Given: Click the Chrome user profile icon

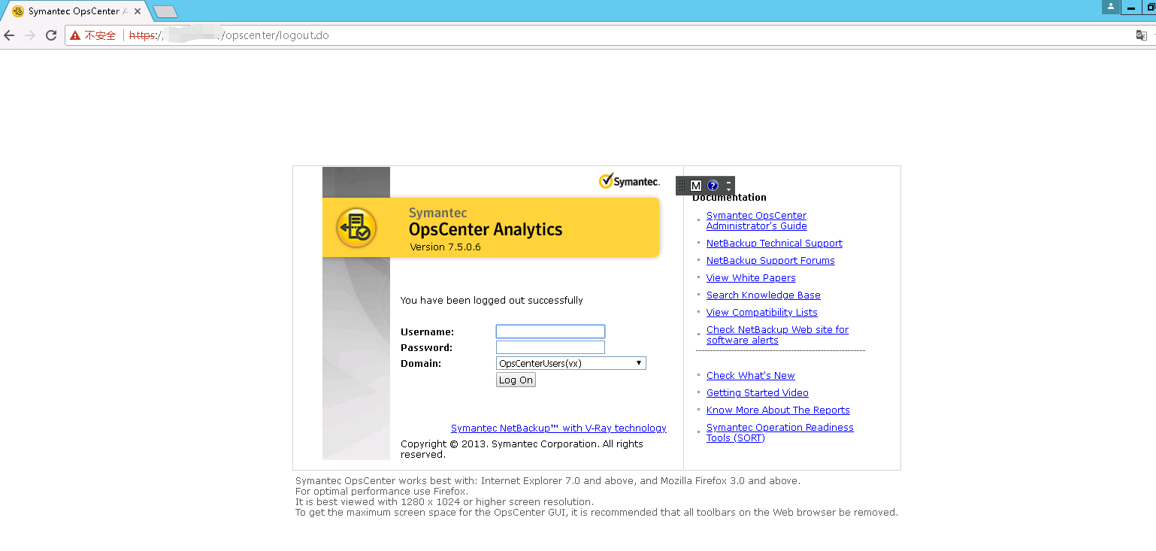Looking at the screenshot, I should [x=1110, y=7].
